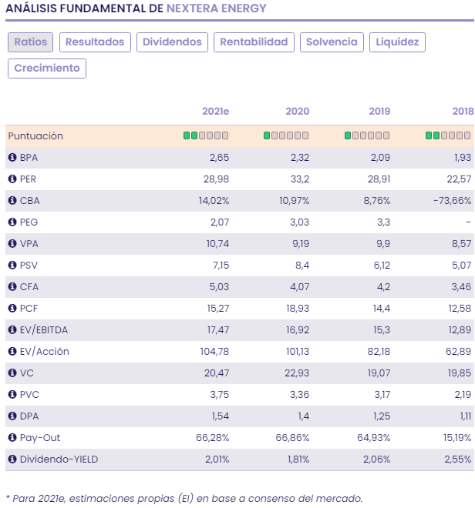
Task: Open the Liquidez tab
Action: pyautogui.click(x=397, y=42)
